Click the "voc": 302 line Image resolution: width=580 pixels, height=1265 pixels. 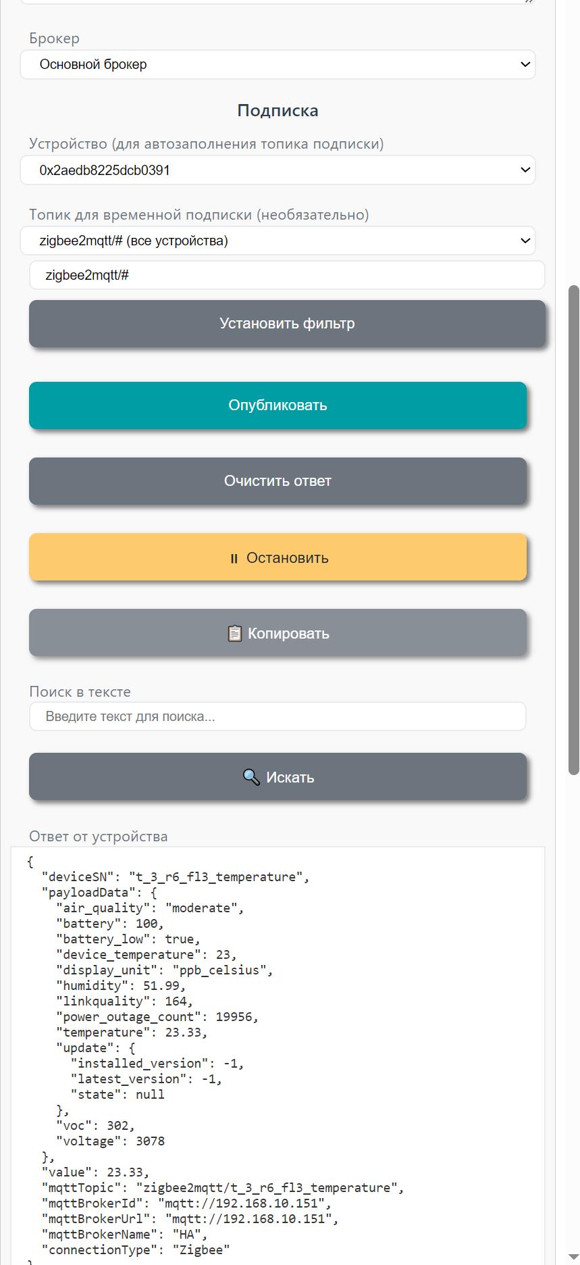coord(96,1126)
